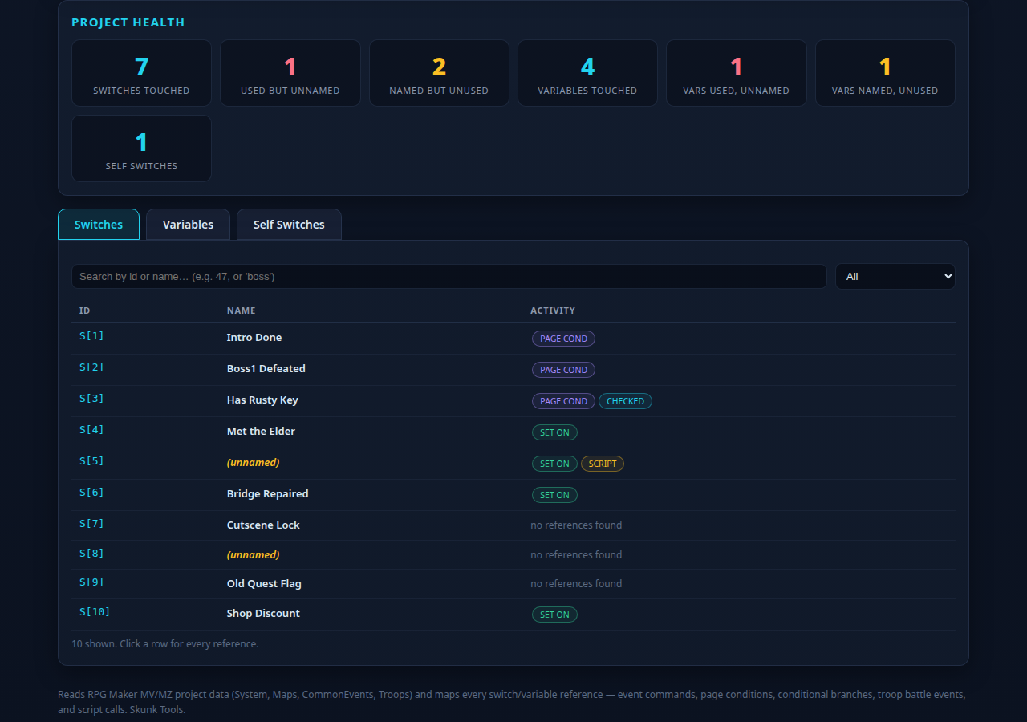Click PAGE COND badge for Intro Done
This screenshot has height=722, width=1027.
coord(563,339)
